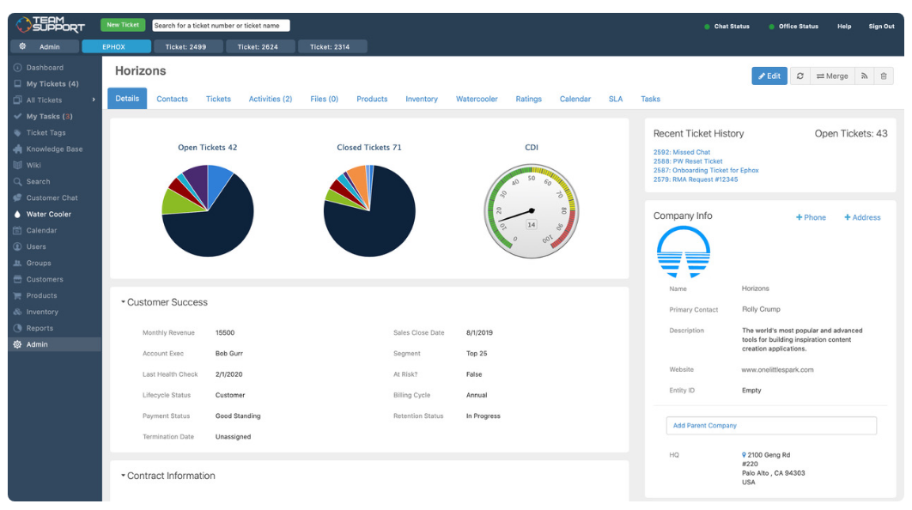
Task: Click the RSS subscribe icon
Action: [x=864, y=76]
